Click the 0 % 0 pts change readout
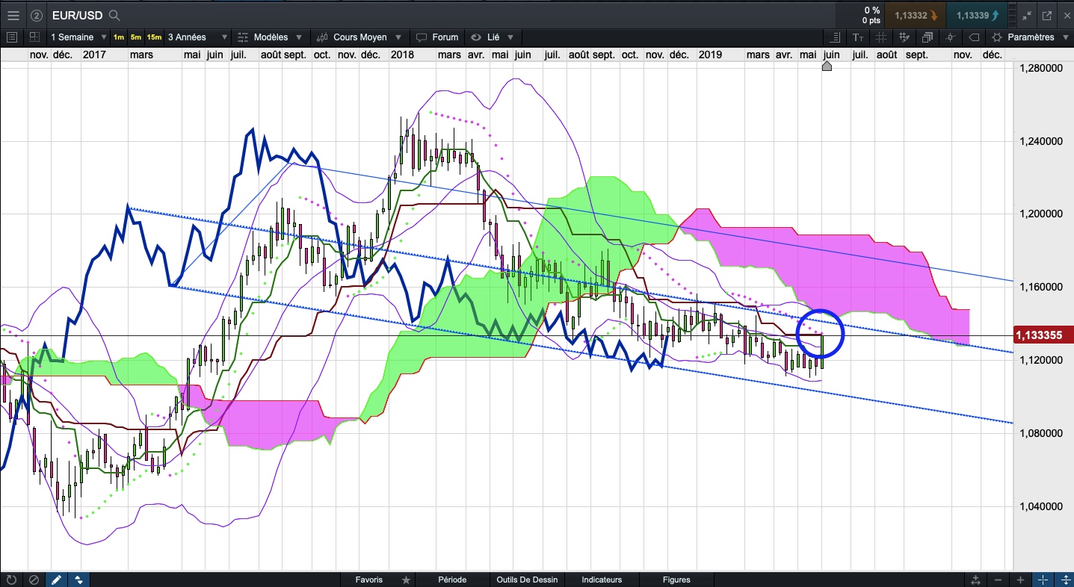Image resolution: width=1074 pixels, height=587 pixels. [870, 15]
